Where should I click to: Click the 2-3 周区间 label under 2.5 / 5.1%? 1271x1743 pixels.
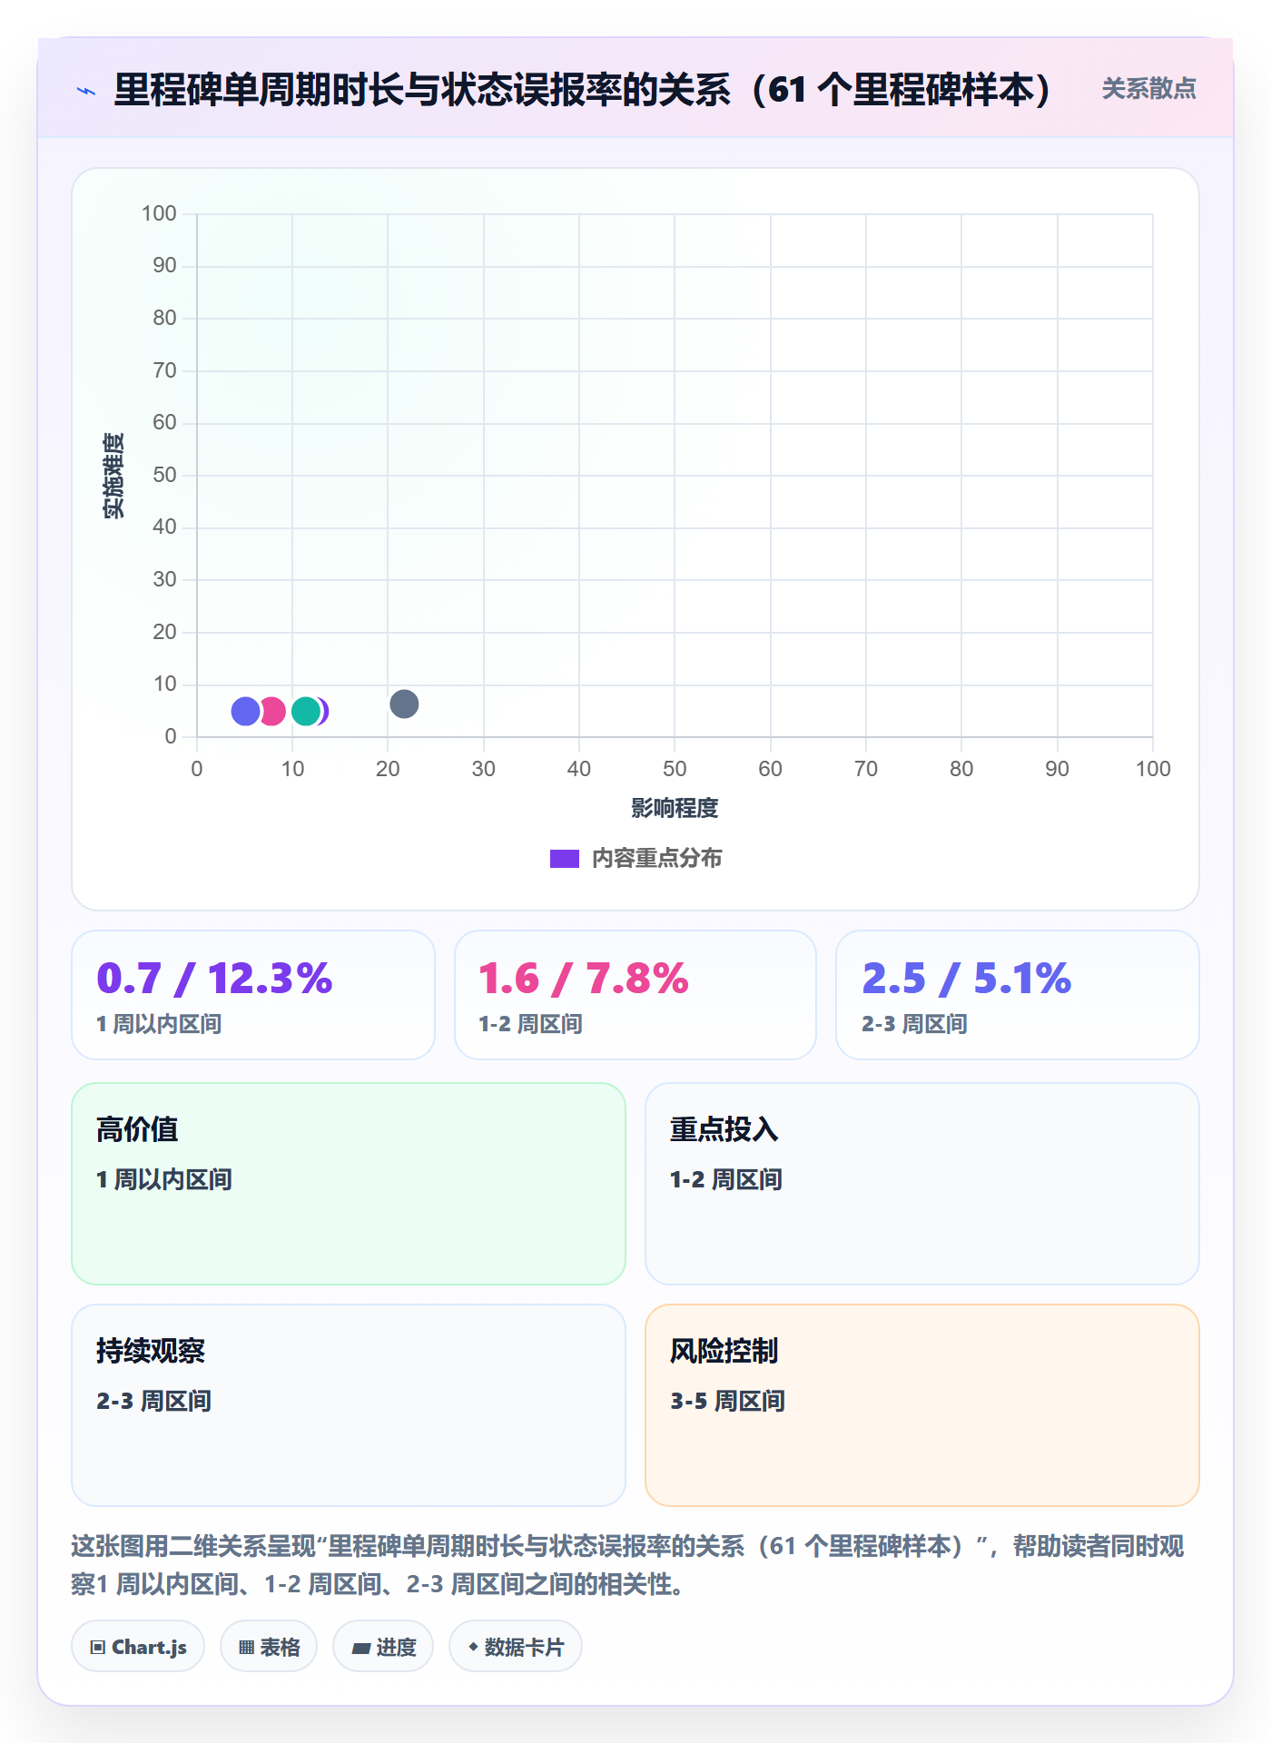[914, 1024]
